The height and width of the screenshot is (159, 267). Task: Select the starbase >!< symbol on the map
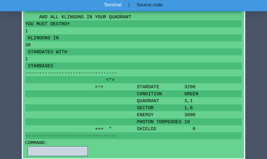pos(99,87)
